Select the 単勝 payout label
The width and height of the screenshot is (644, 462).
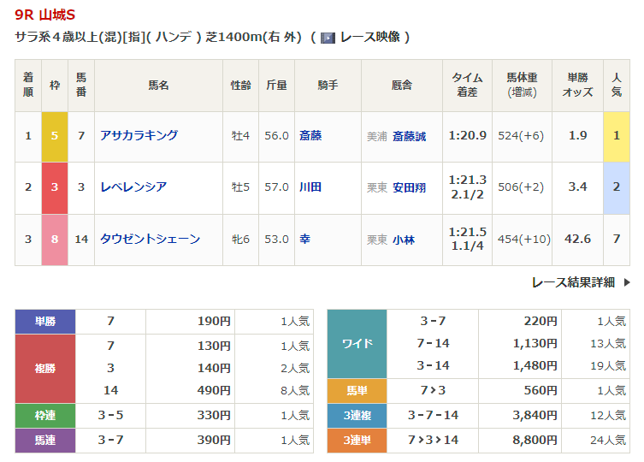coord(45,322)
